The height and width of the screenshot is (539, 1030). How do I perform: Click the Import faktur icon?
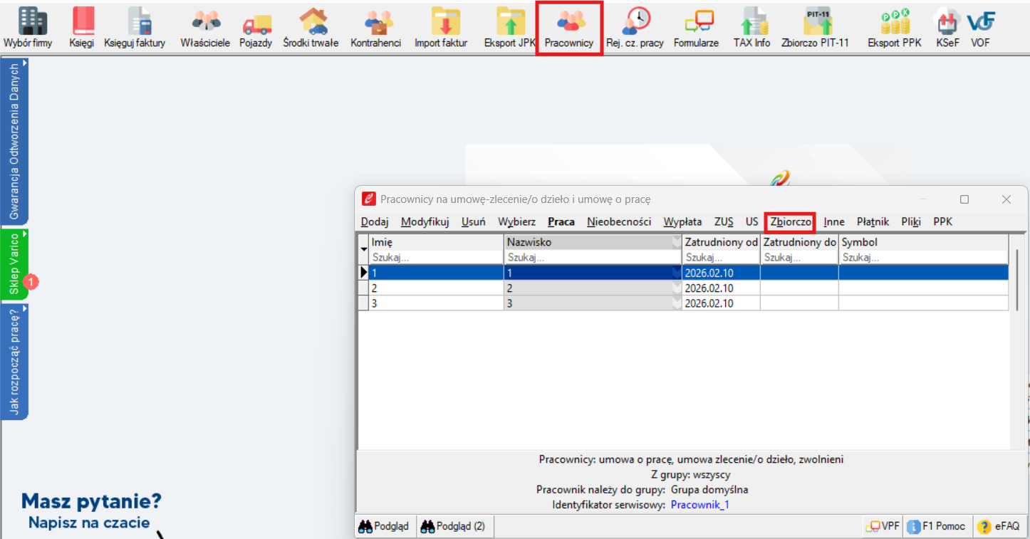pyautogui.click(x=441, y=28)
